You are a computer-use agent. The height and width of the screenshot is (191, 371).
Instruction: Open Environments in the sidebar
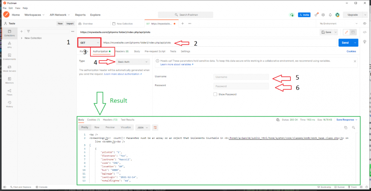10,57
